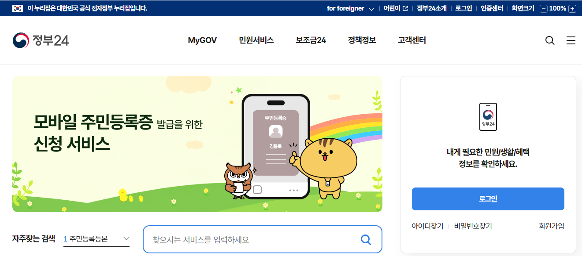Click the 아이디찾기 link
The image size is (582, 256).
[x=428, y=226]
